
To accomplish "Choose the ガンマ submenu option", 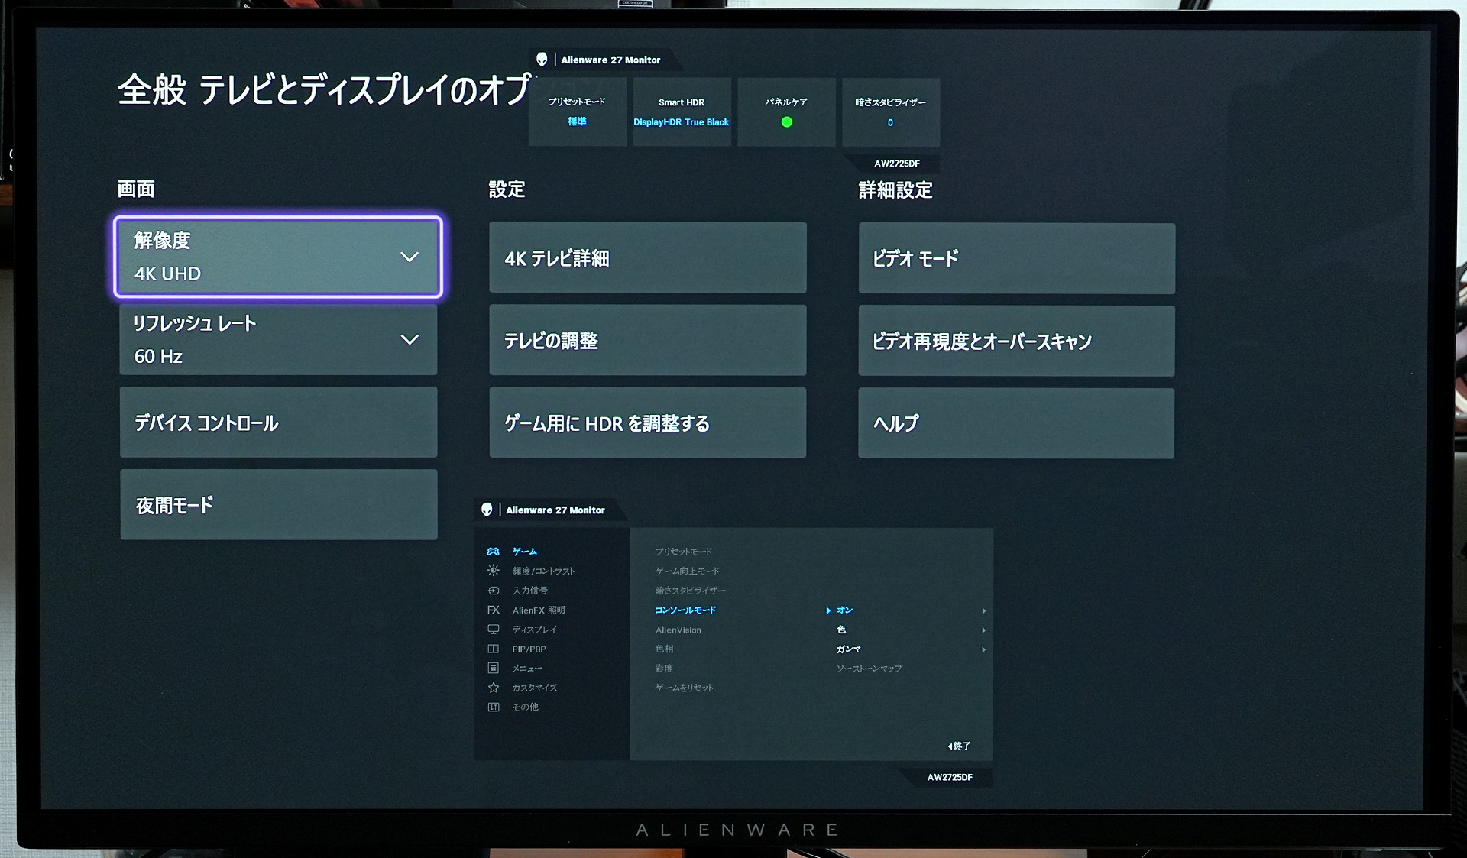I will pos(848,649).
